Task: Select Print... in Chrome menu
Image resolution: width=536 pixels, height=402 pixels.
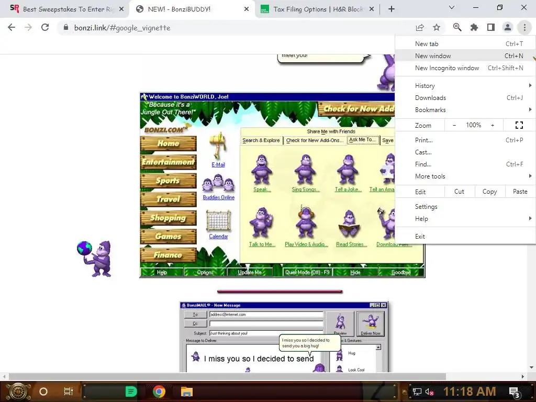Action: point(465,140)
